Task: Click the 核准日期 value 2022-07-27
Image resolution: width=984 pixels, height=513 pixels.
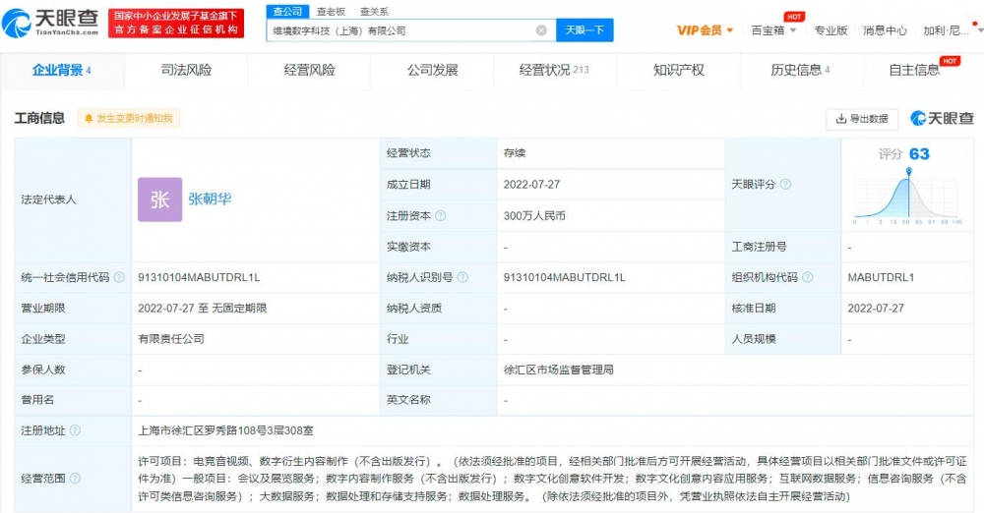Action: click(x=876, y=308)
